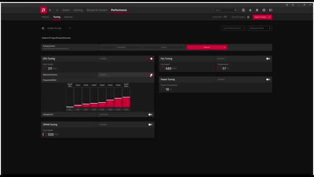Click the VRAM Tuning heading
The image size is (314, 177).
pyautogui.click(x=50, y=124)
